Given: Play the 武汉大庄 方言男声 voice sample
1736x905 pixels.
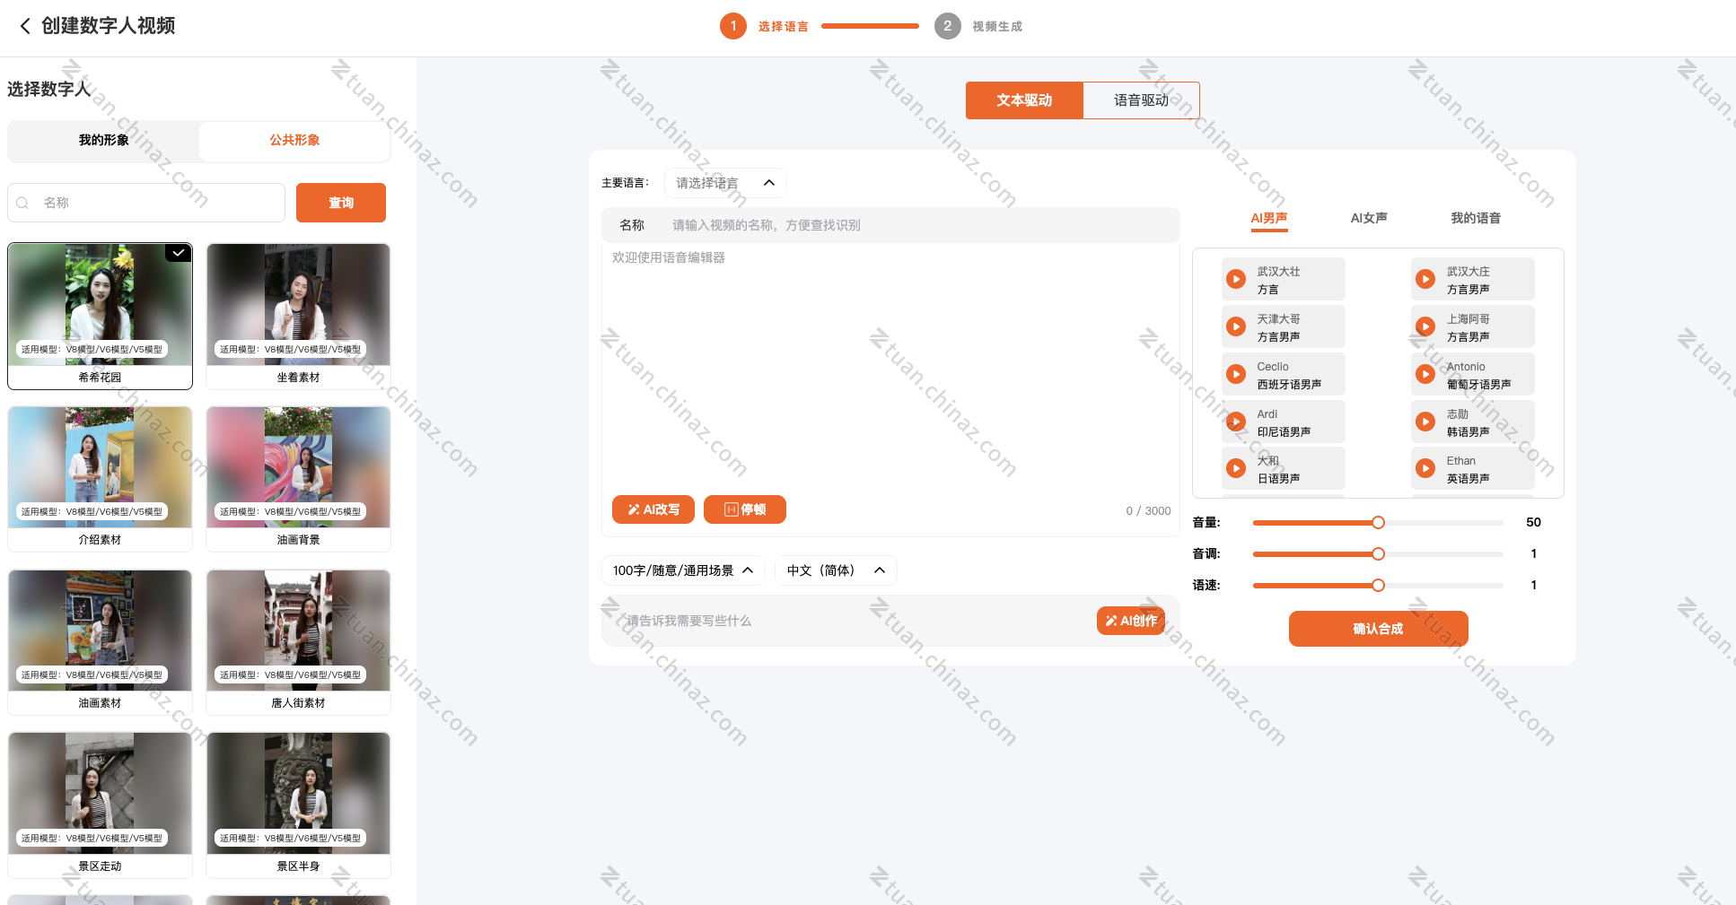Looking at the screenshot, I should click(1425, 279).
